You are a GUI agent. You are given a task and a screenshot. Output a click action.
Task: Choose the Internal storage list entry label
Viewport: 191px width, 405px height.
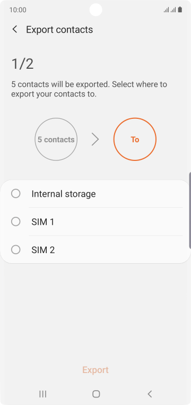(x=64, y=194)
